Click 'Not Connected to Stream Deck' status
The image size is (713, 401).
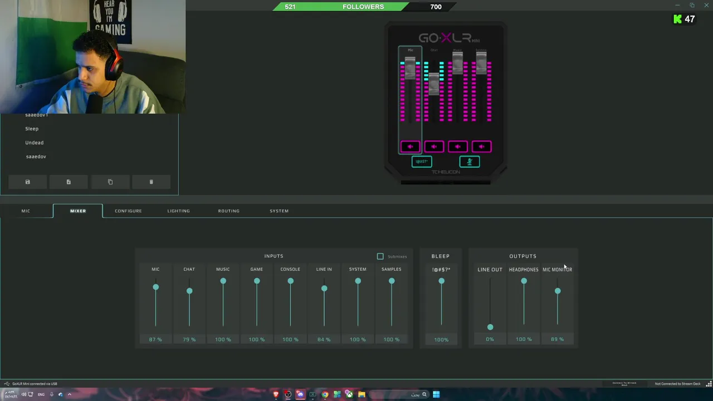coord(677,384)
